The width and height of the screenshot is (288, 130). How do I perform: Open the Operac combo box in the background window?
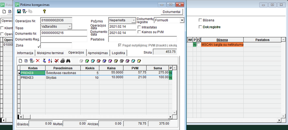tap(7, 21)
